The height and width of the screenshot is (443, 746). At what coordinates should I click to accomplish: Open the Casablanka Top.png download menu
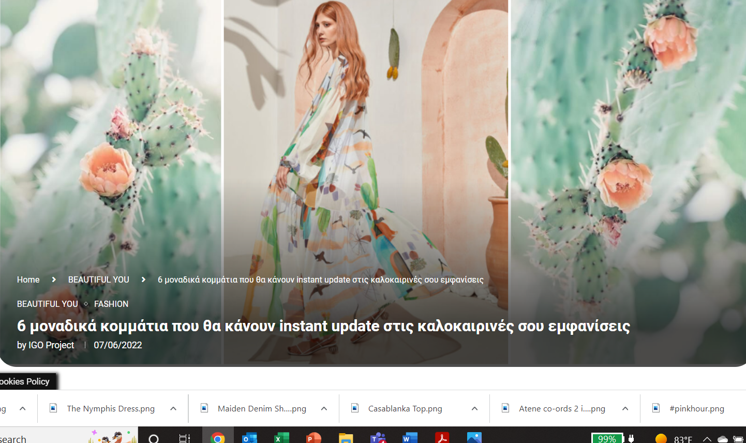[x=474, y=409]
